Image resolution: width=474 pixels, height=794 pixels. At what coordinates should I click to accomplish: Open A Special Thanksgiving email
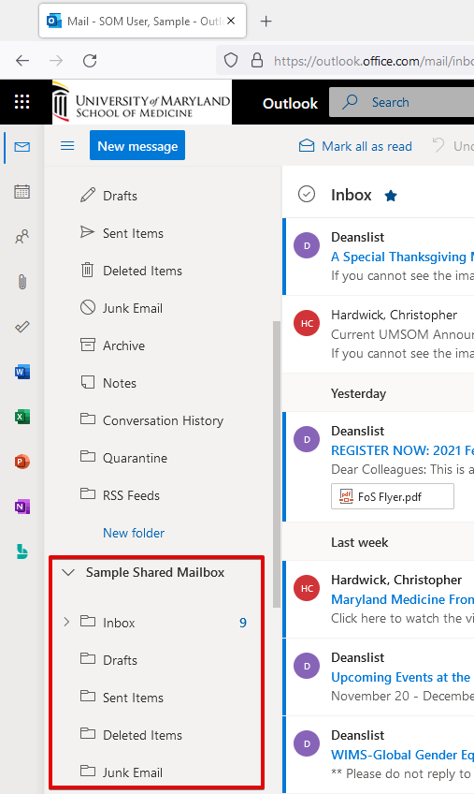pyautogui.click(x=380, y=257)
